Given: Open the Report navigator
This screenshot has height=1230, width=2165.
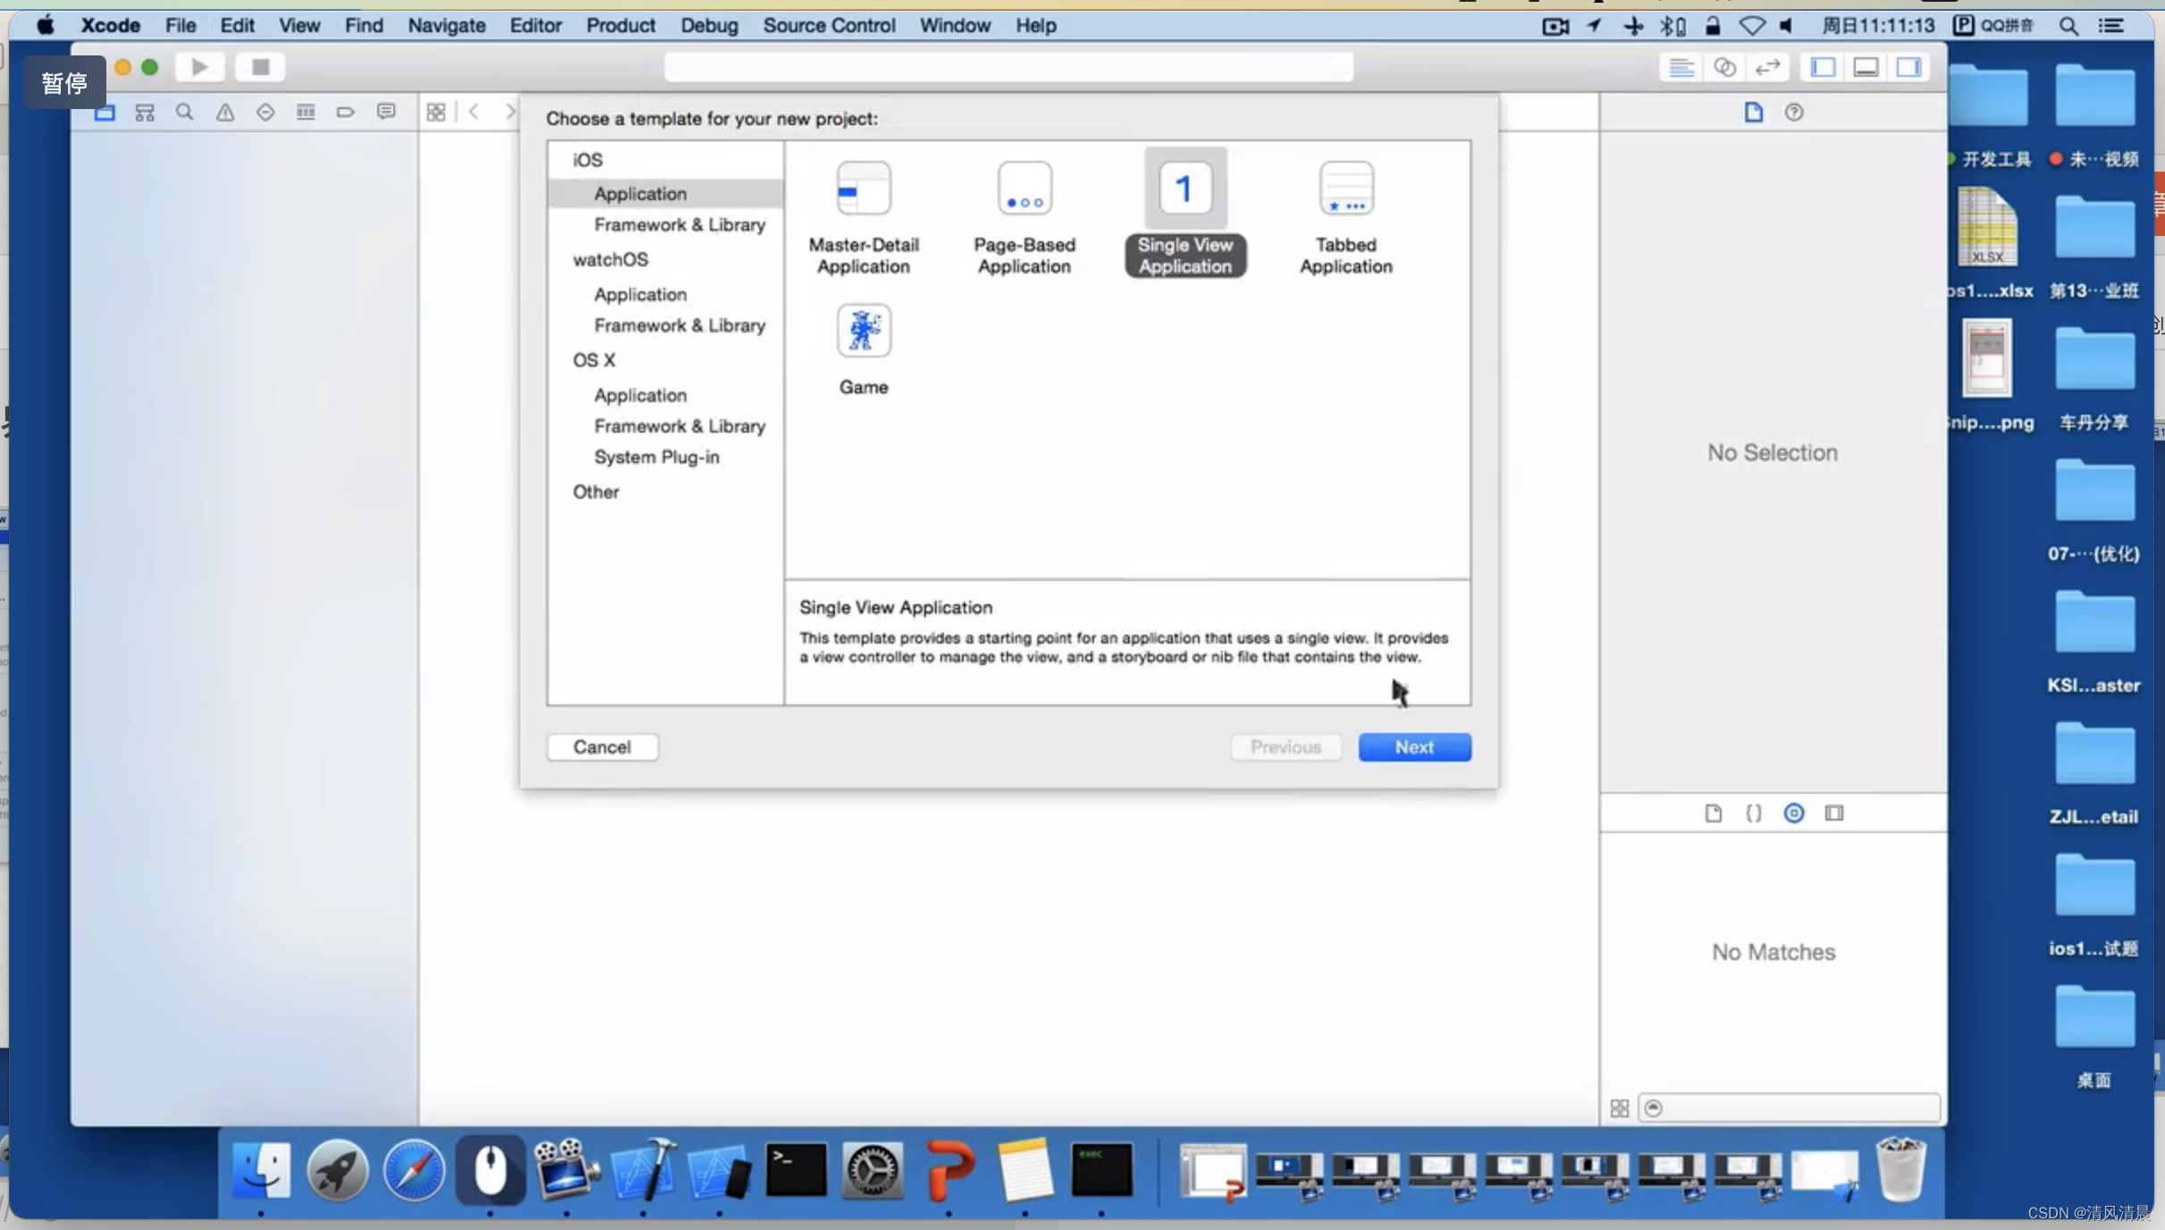Looking at the screenshot, I should [386, 112].
